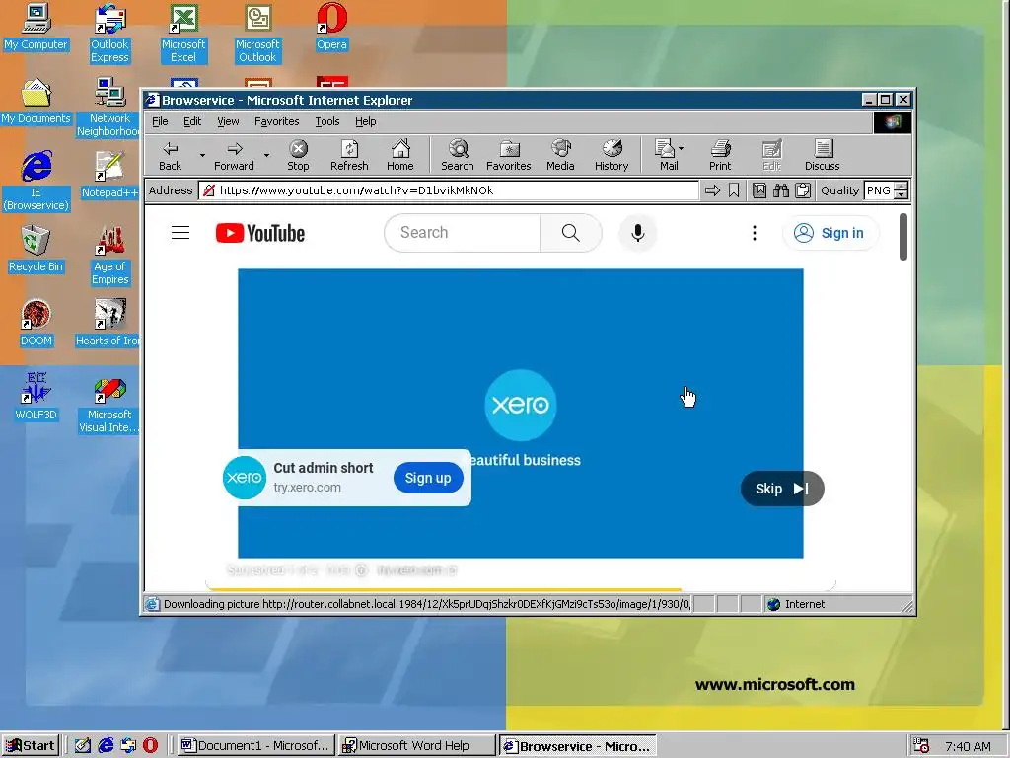1010x758 pixels.
Task: Stop the page from loading
Action: (x=298, y=155)
